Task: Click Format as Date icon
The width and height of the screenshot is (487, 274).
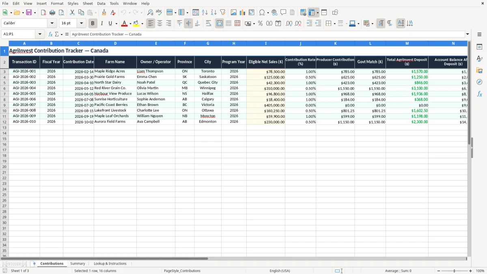Action: point(278,24)
